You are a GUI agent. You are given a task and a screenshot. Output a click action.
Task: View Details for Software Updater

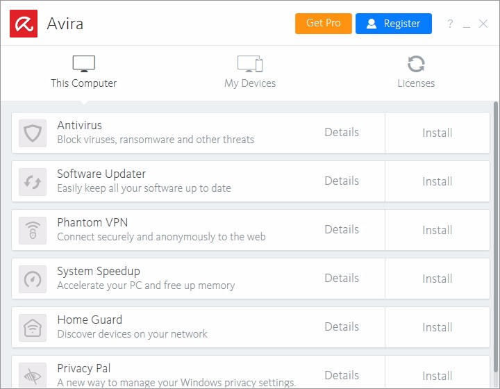342,181
